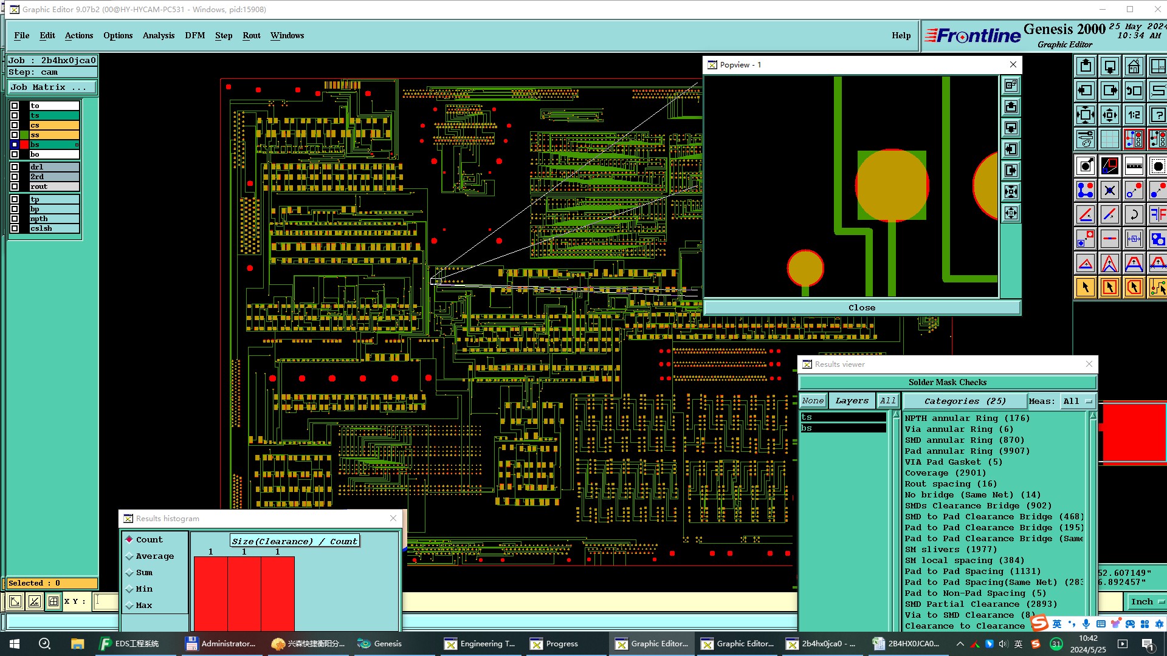Click the rotate arrow tool icon
The image size is (1167, 656).
coord(1134,214)
